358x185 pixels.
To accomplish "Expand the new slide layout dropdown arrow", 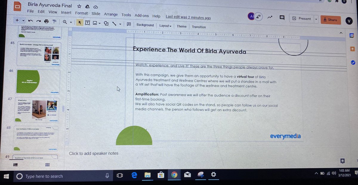I will coord(23,21).
